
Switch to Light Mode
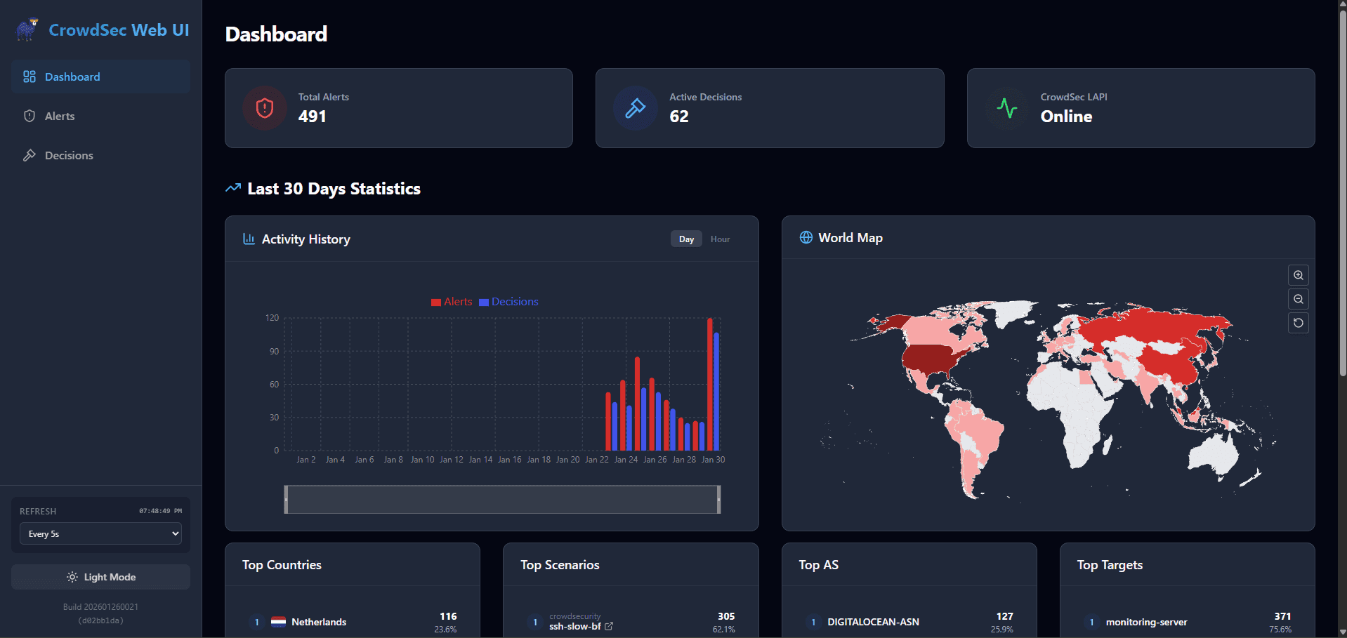coord(100,577)
